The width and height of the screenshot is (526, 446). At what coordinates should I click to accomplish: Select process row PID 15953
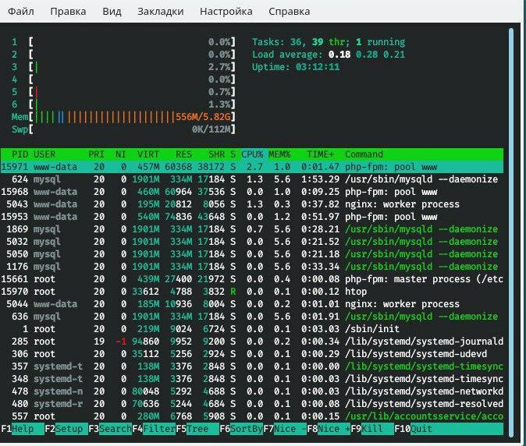coord(252,217)
